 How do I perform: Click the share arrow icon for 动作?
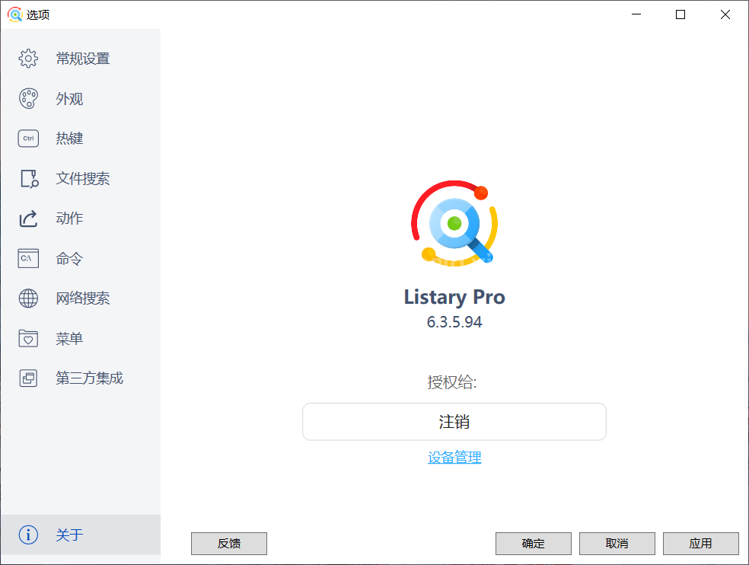click(28, 219)
